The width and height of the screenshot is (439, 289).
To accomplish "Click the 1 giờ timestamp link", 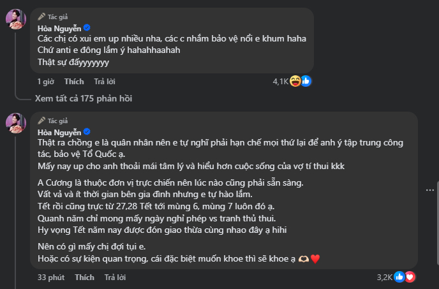I will tap(45, 82).
